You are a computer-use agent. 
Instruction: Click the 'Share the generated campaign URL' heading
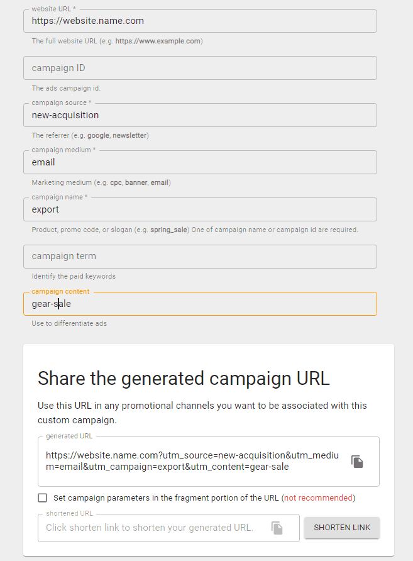(184, 378)
